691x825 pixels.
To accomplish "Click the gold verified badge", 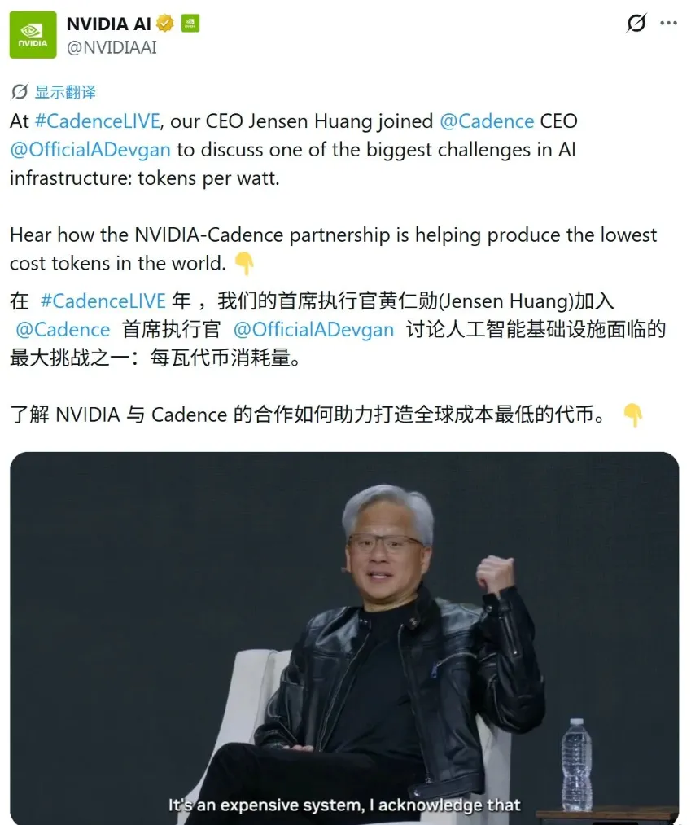I will [x=165, y=23].
